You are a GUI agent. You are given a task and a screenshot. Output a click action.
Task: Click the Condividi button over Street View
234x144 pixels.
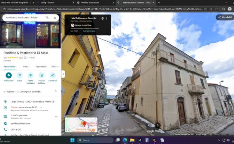click(225, 17)
